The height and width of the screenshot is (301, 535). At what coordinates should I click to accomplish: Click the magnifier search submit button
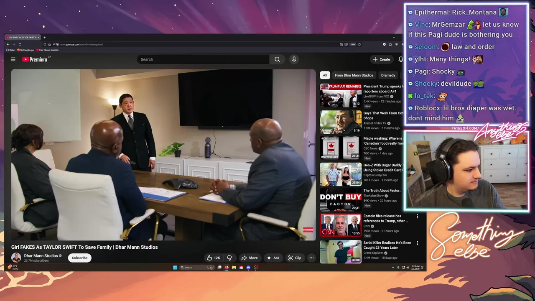[x=277, y=59]
